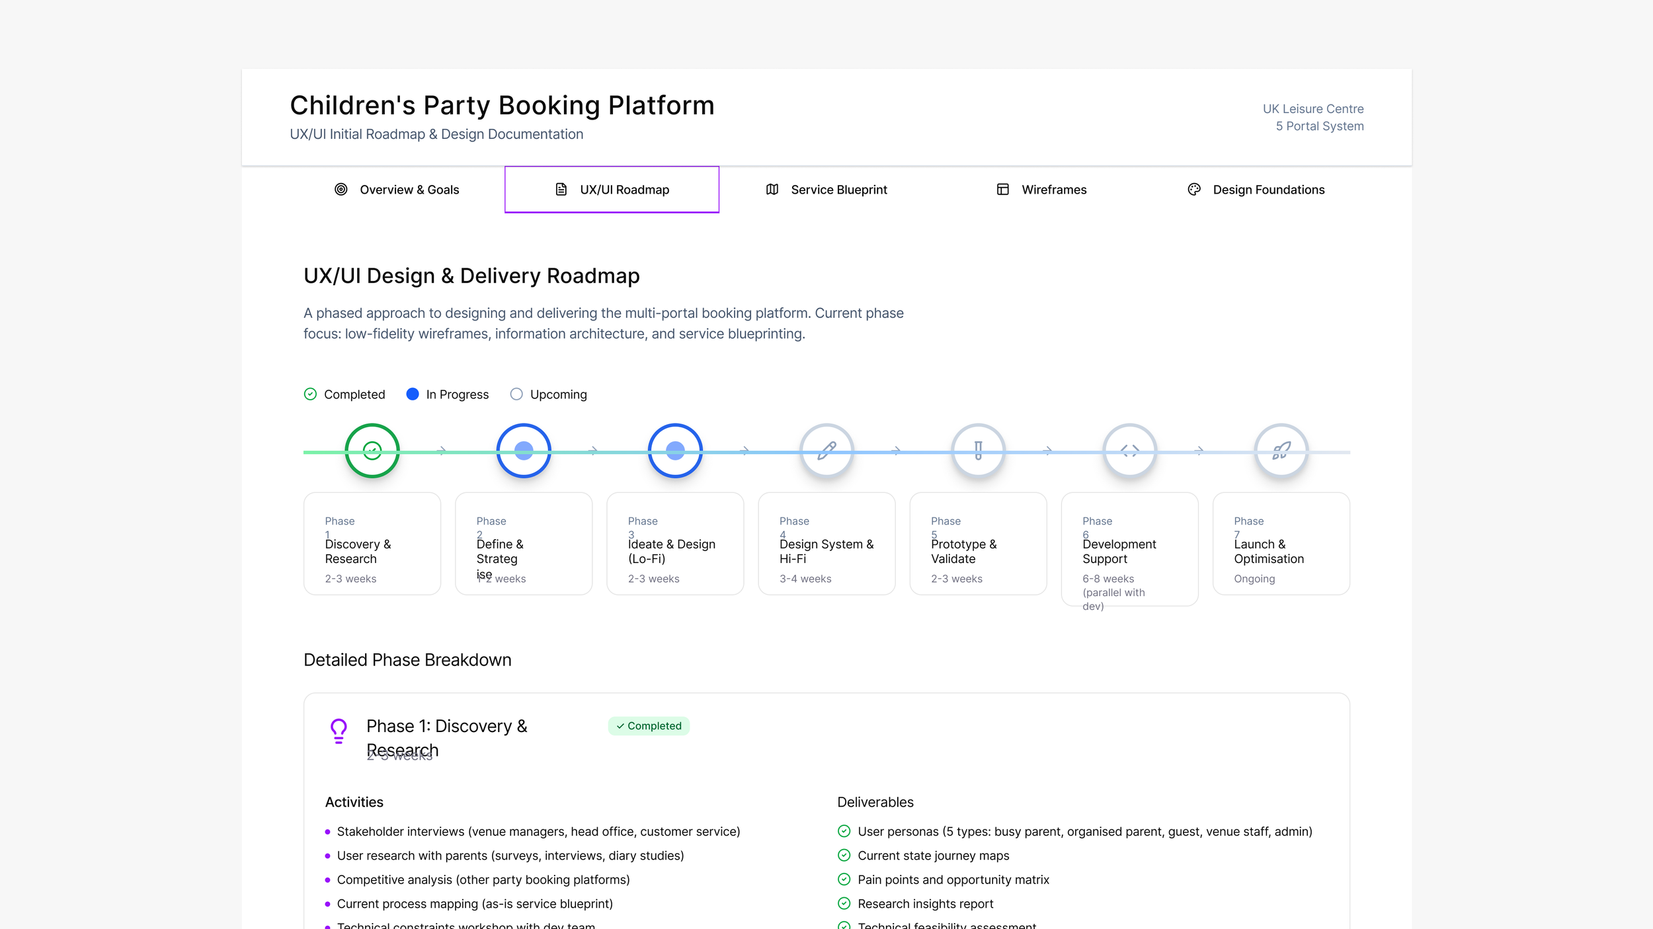Open the Wireframes tab

point(1041,190)
